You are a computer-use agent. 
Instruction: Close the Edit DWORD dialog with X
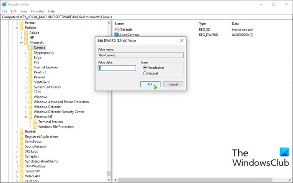pyautogui.click(x=182, y=40)
